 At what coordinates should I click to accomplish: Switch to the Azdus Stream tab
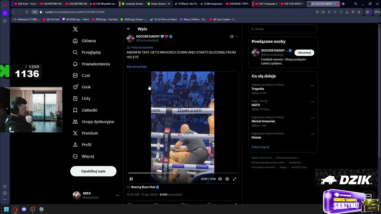point(159,4)
